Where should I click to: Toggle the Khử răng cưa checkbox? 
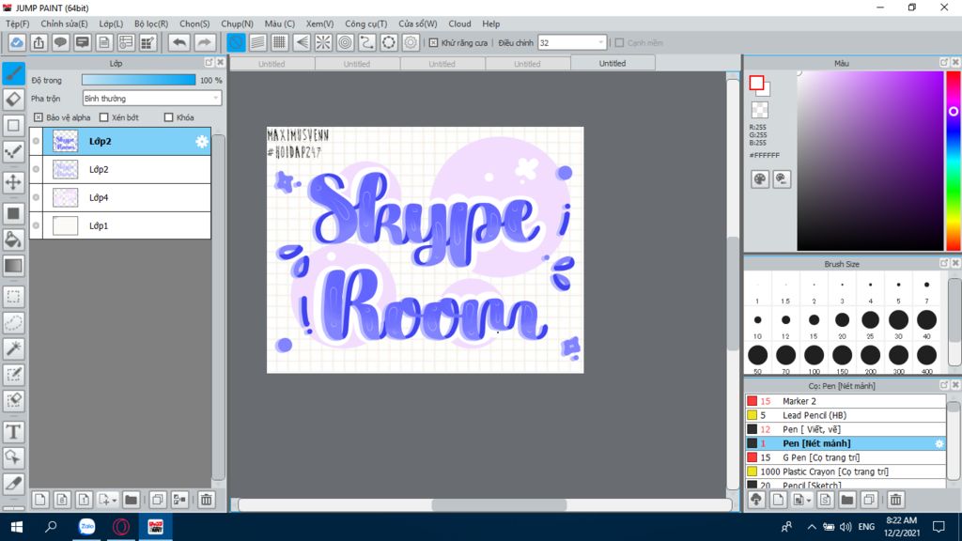(433, 43)
